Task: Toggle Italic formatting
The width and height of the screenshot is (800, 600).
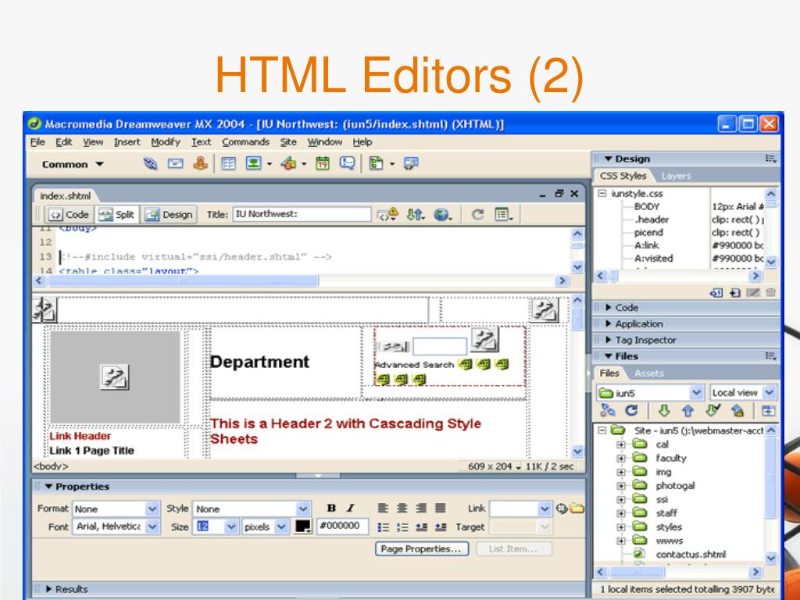Action: tap(350, 508)
